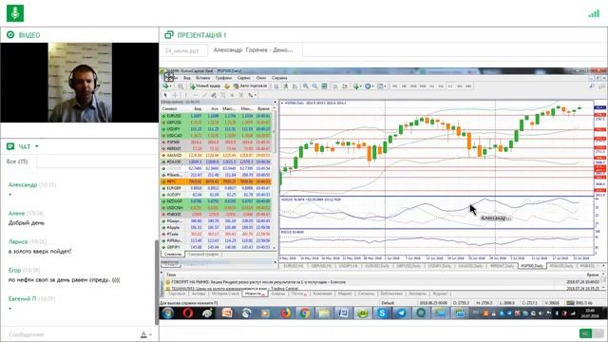Switch chart to line chart mode
This screenshot has width=608, height=342.
click(x=294, y=86)
